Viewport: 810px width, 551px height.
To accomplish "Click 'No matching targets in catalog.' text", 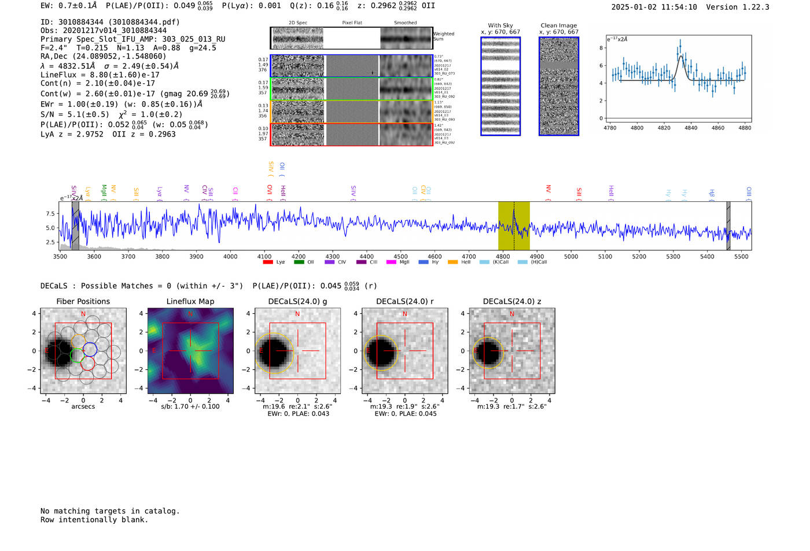I will [x=110, y=511].
